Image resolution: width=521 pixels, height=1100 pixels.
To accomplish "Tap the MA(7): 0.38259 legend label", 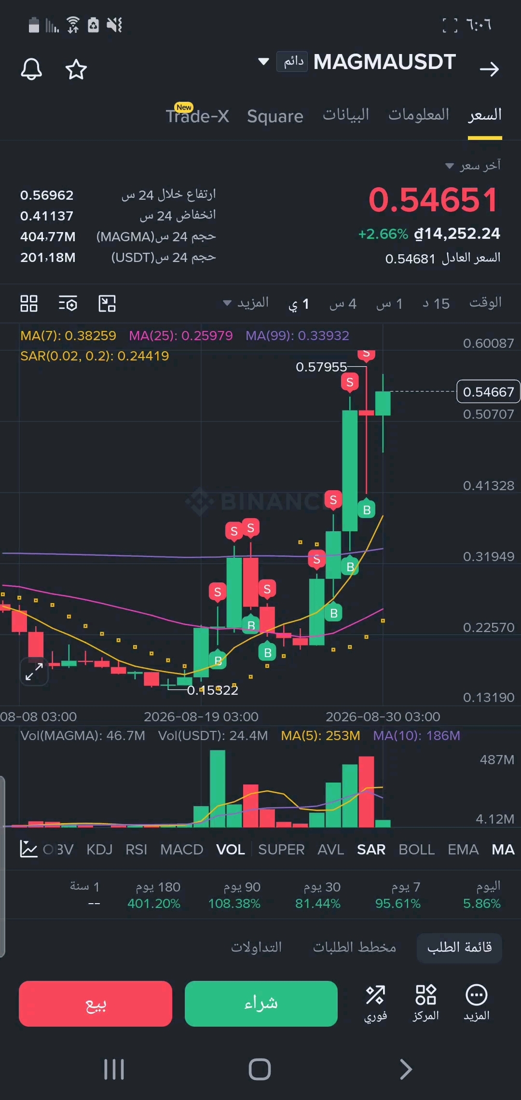I will click(68, 336).
